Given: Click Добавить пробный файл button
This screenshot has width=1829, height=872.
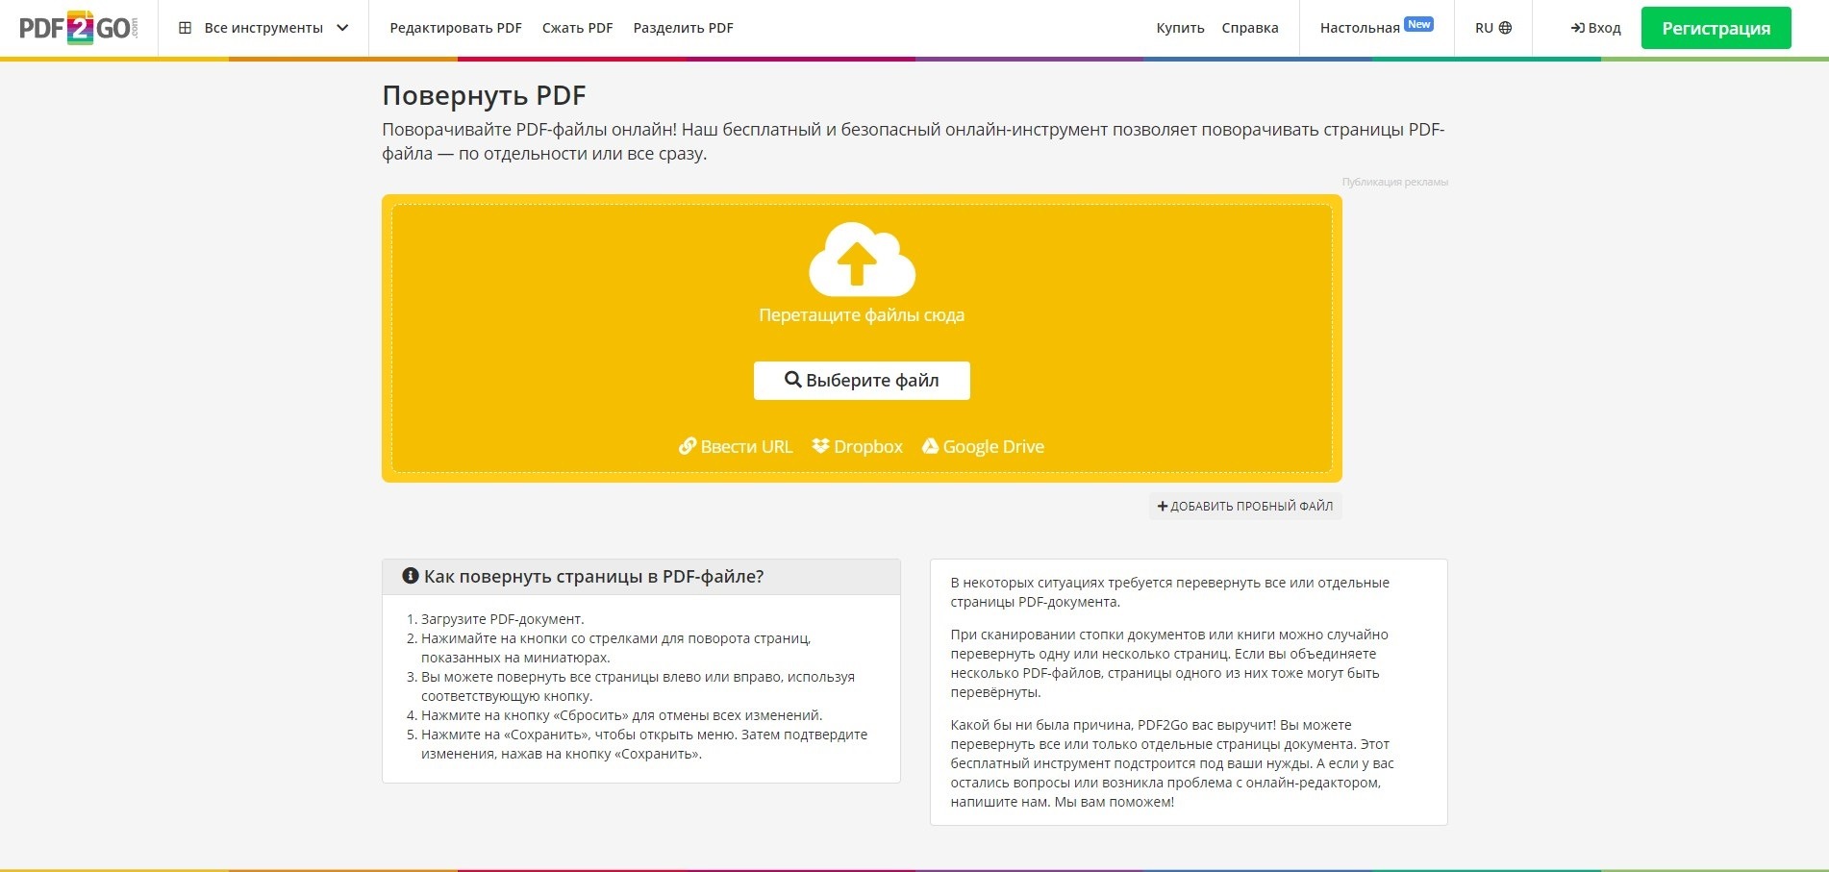Looking at the screenshot, I should 1245,506.
